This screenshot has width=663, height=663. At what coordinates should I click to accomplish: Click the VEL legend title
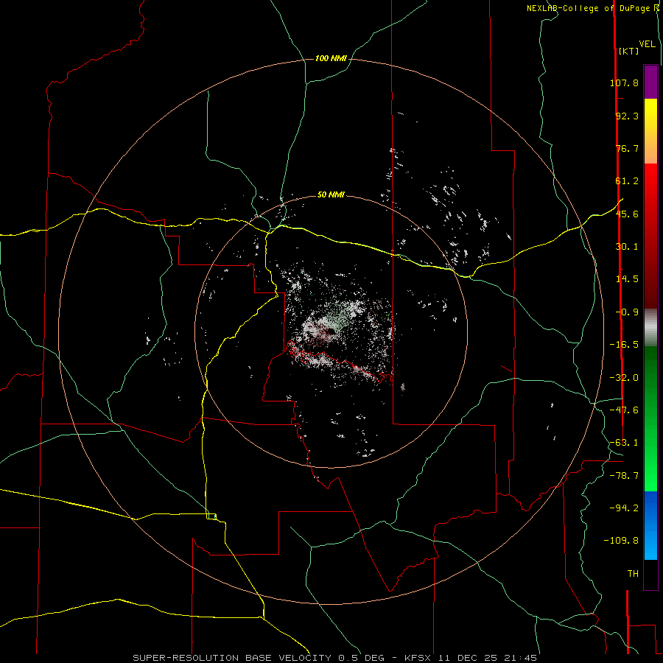coord(647,43)
